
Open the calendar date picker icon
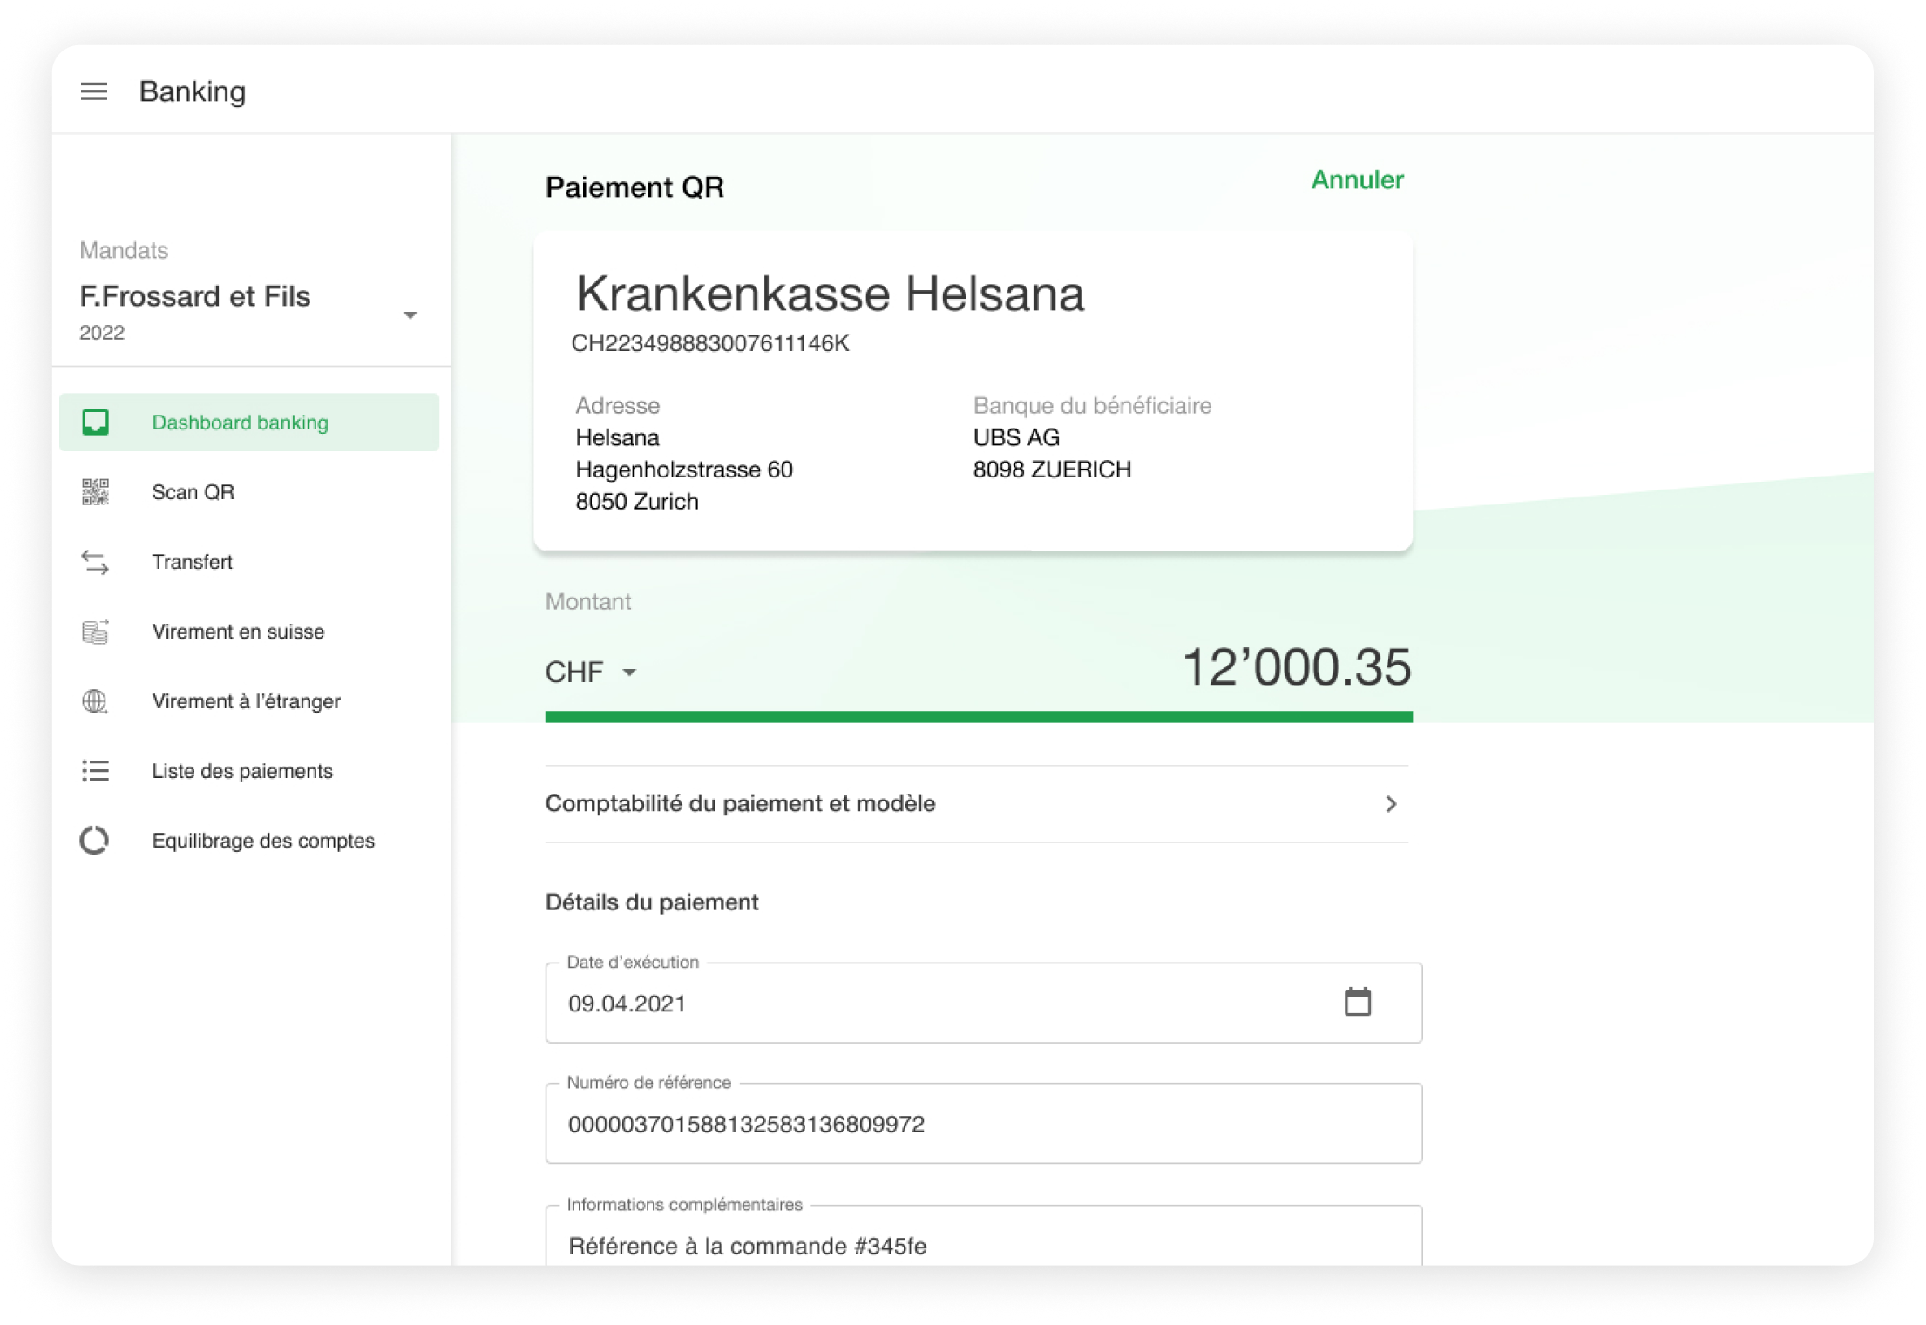click(1357, 1002)
